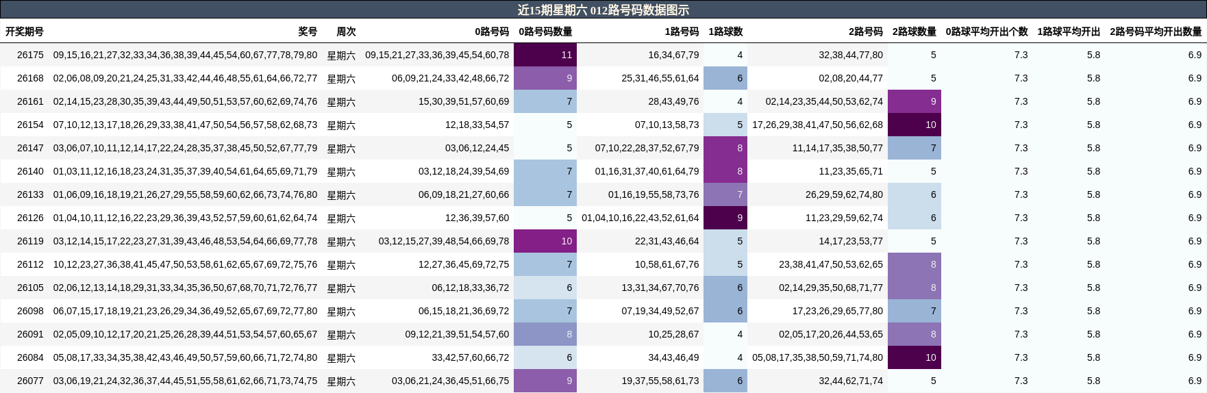1207x393 pixels.
Task: Click the magenta 0路 count 10 in row 26119
Action: pyautogui.click(x=545, y=241)
